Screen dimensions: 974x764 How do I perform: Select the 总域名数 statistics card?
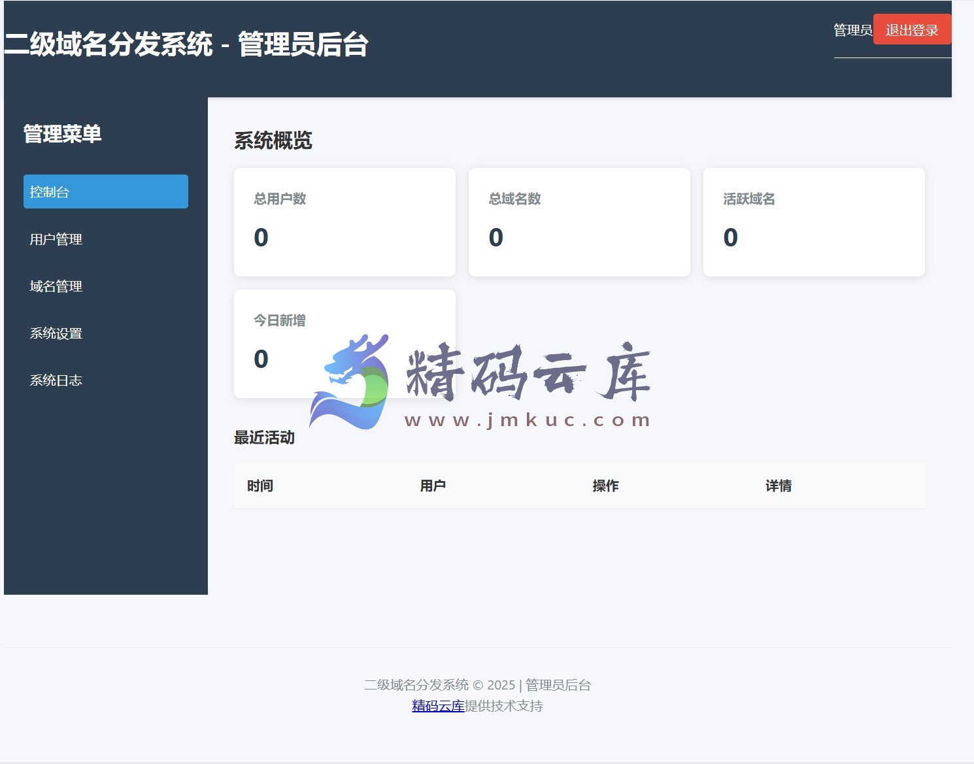click(x=579, y=222)
